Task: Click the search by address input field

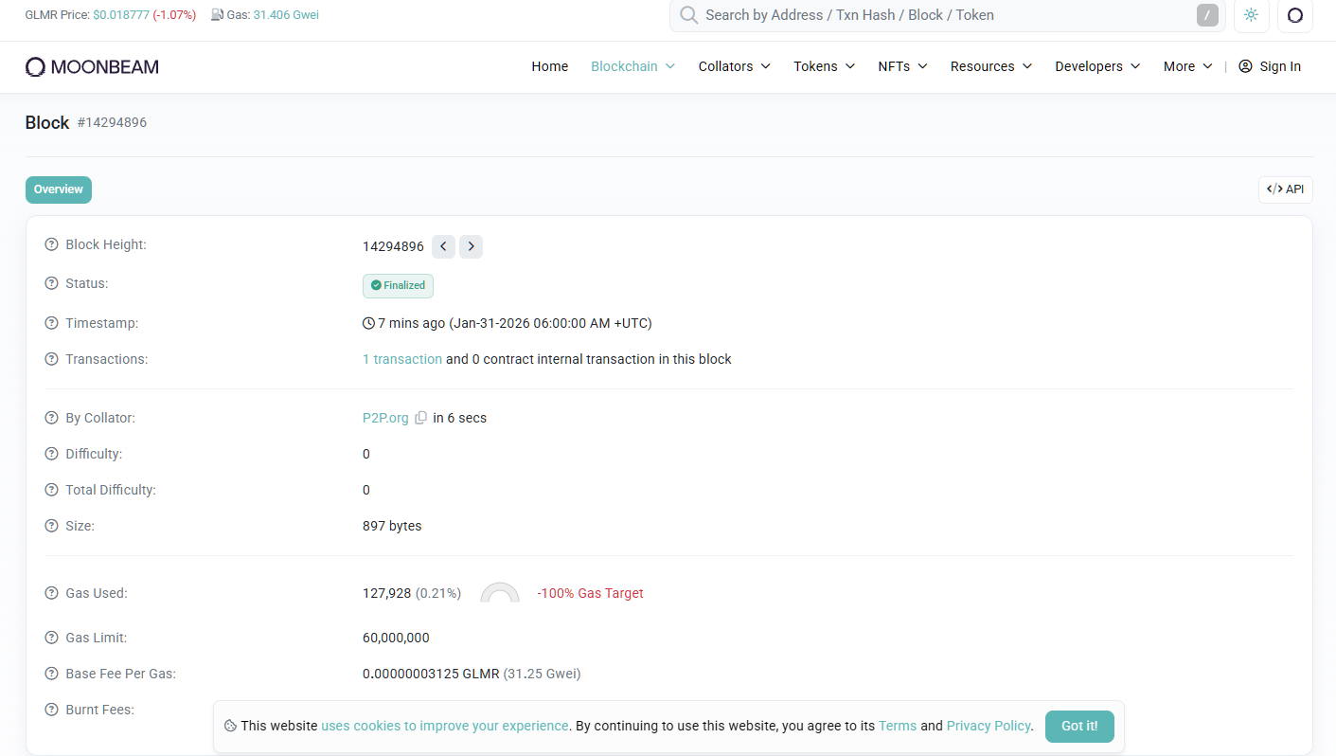Action: (947, 15)
